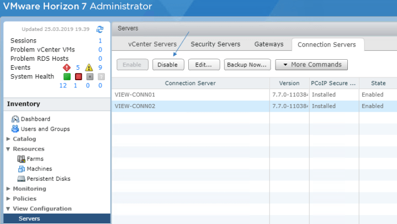The width and height of the screenshot is (397, 224).
Task: Click the Farms icon
Action: pos(22,159)
